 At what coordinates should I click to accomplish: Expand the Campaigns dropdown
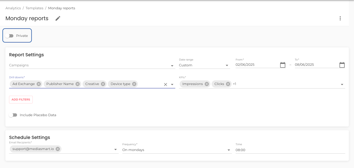click(172, 66)
